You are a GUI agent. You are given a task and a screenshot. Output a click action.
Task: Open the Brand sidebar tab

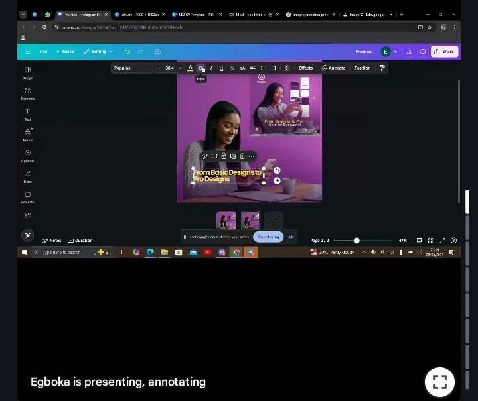coord(27,135)
